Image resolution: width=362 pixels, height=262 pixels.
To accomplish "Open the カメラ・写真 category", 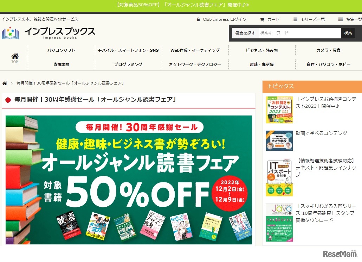I will point(328,50).
